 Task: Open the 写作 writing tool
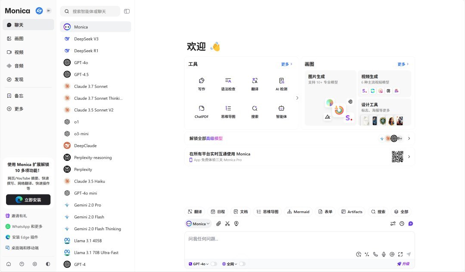(x=201, y=84)
